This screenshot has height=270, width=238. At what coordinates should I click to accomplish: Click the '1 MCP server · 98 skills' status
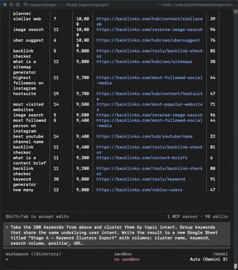(198, 216)
